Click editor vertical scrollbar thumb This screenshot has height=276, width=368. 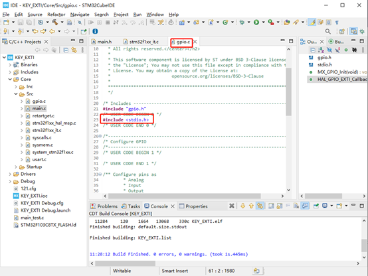pyautogui.click(x=289, y=92)
